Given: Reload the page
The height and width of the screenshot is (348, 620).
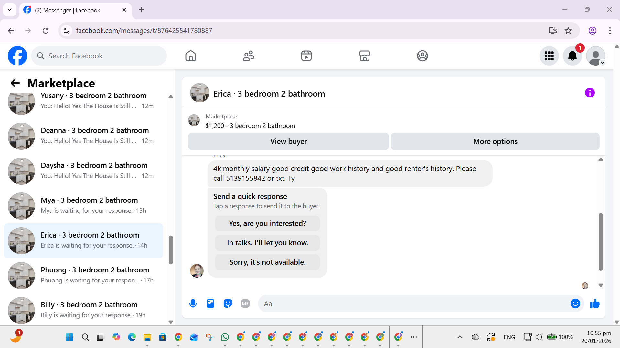Looking at the screenshot, I should pos(46,30).
